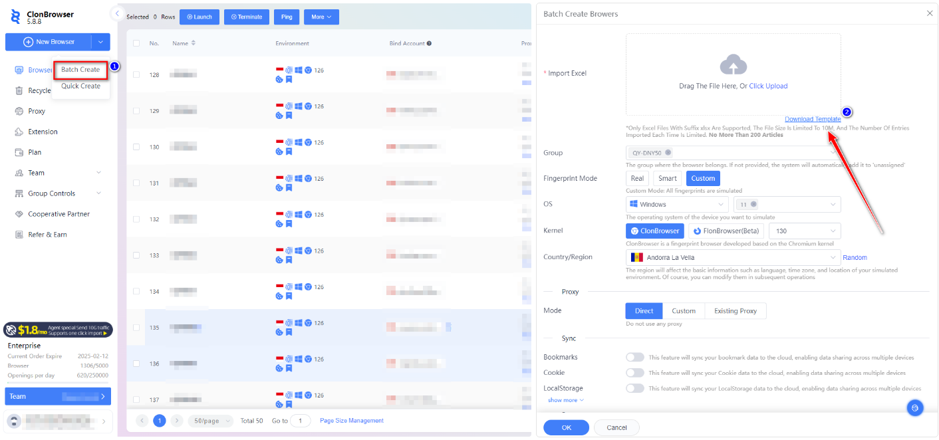Click the Click Upload link
This screenshot has width=939, height=440.
pyautogui.click(x=768, y=86)
